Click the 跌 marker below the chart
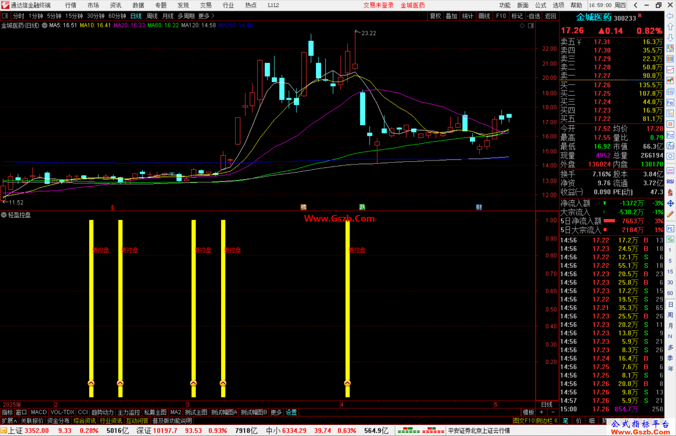This screenshot has width=676, height=436. point(362,207)
